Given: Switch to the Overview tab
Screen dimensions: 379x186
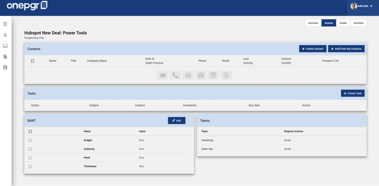Looking at the screenshot, I should click(x=313, y=23).
